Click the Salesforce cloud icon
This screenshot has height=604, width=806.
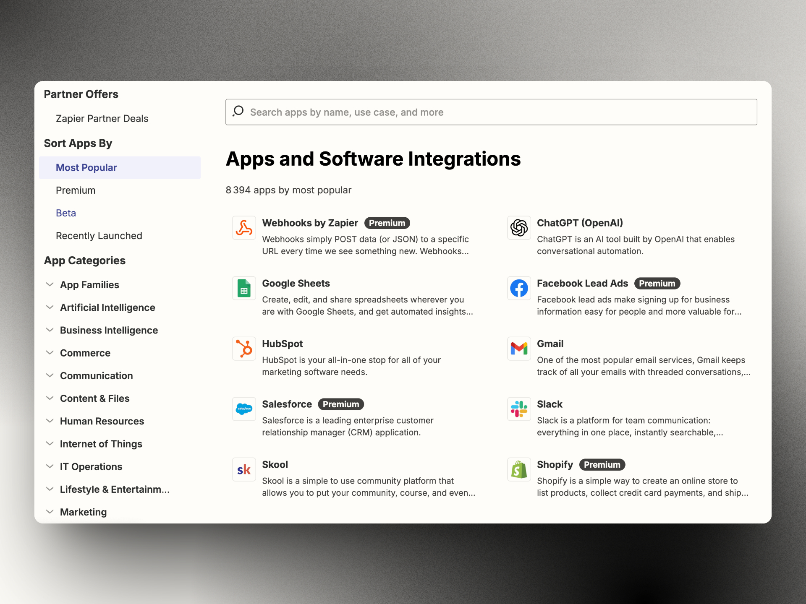click(244, 409)
